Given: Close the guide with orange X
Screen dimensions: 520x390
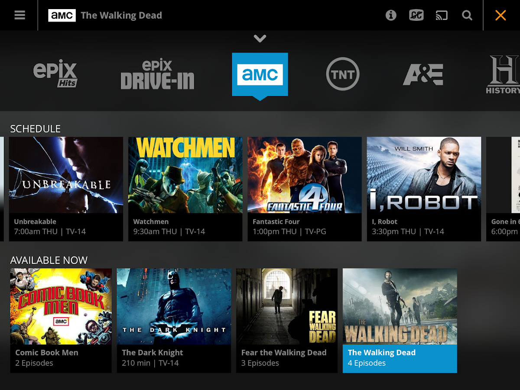Looking at the screenshot, I should pos(500,15).
